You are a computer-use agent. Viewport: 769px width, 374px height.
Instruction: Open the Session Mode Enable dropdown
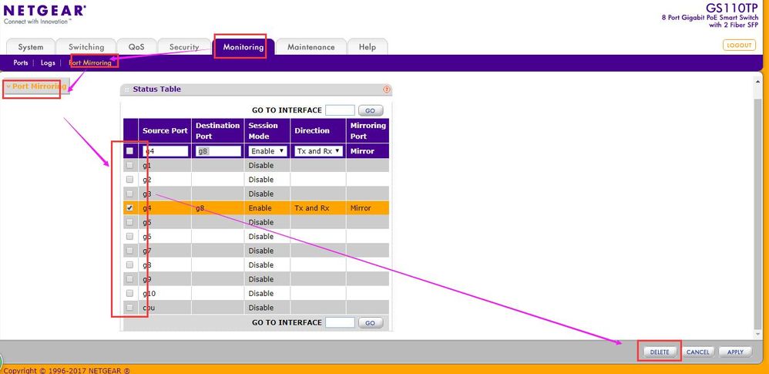coord(267,151)
